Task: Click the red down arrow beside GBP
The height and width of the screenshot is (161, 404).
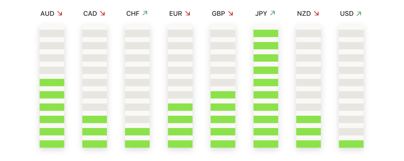Action: pos(230,13)
